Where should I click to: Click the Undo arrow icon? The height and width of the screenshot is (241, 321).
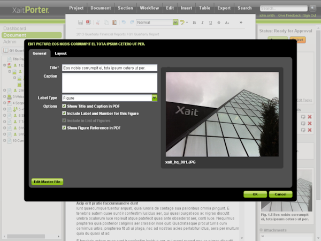pyautogui.click(x=124, y=22)
